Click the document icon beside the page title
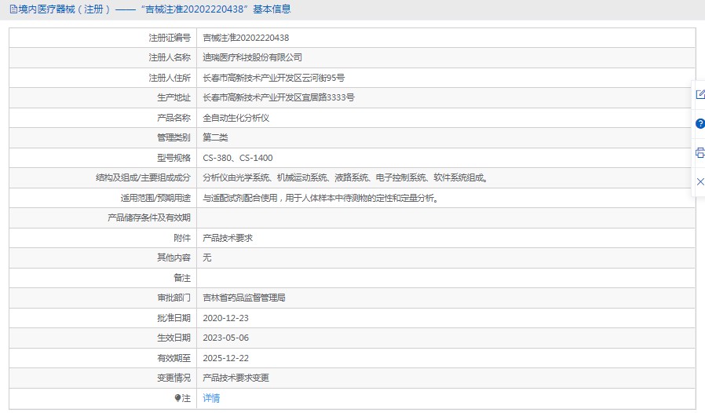The width and height of the screenshot is (705, 413). [13, 9]
